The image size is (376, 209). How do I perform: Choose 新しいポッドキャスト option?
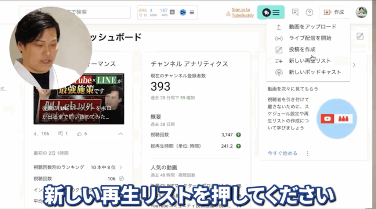(315, 72)
